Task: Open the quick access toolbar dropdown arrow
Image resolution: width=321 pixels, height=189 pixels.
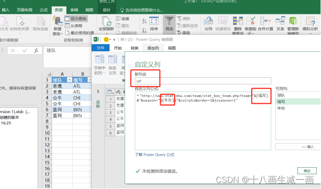Action: pyautogui.click(x=114, y=39)
